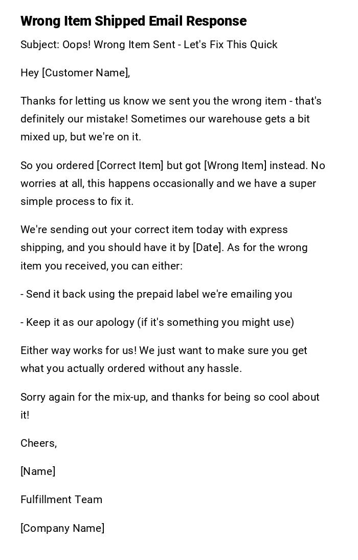Viewport: 358px width, 560px height.
Task: Click the words 'simple process to fix it'
Action: click(x=77, y=201)
